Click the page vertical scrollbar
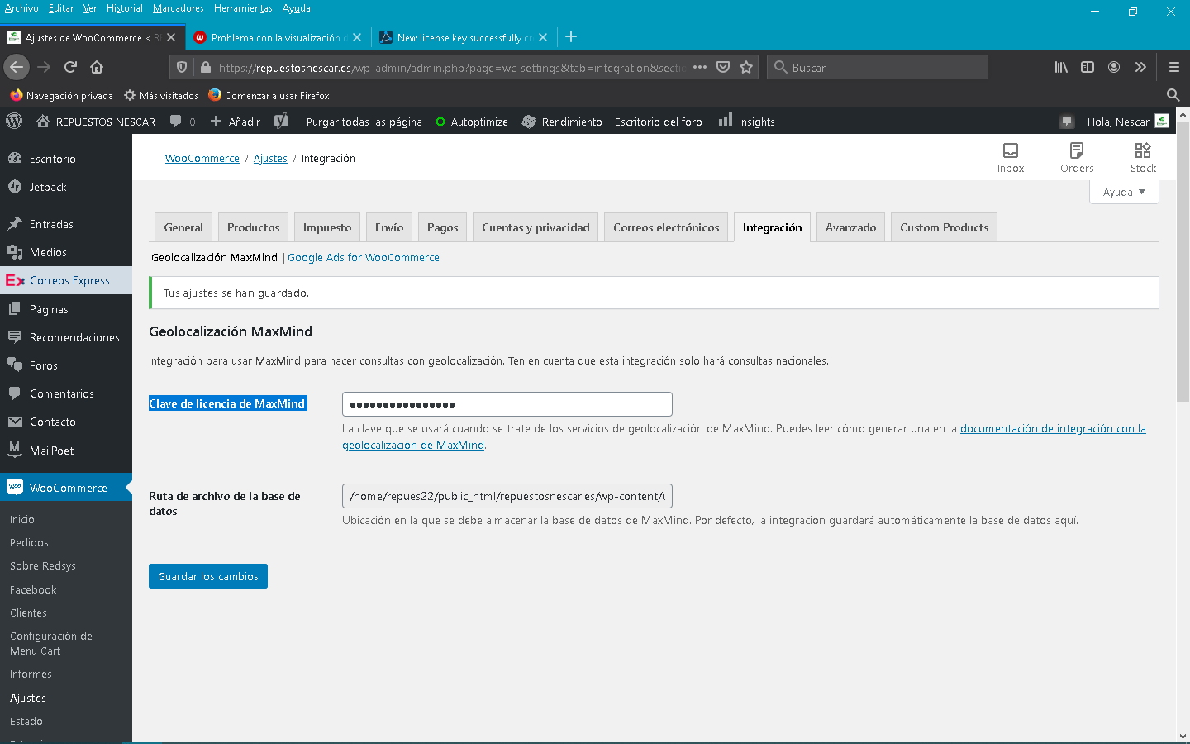The image size is (1190, 744). pos(1183,260)
